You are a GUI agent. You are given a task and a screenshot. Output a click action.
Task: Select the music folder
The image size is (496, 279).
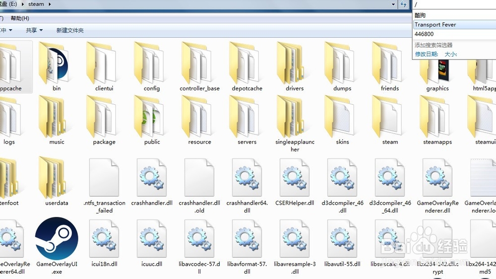[x=57, y=120]
